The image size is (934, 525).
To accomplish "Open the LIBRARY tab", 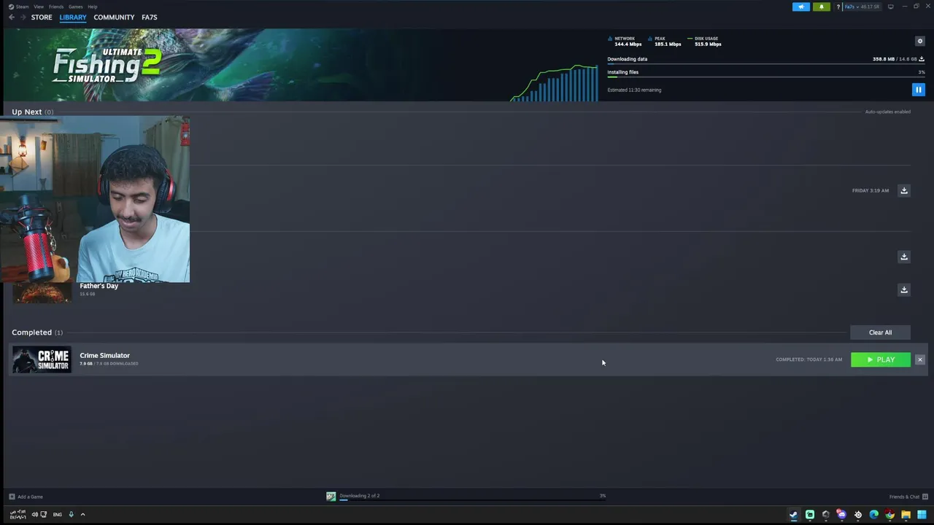I will tap(73, 17).
